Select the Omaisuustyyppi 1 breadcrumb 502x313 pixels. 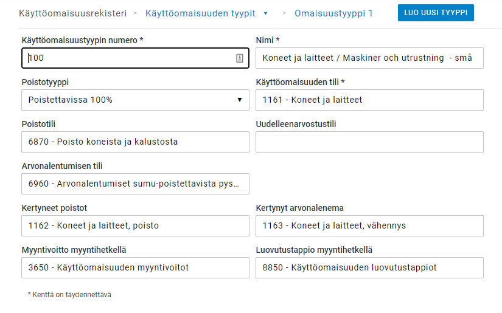[x=333, y=13]
